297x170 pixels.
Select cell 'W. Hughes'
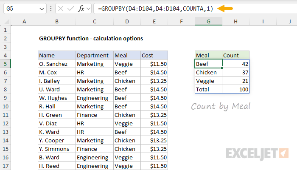(57, 98)
